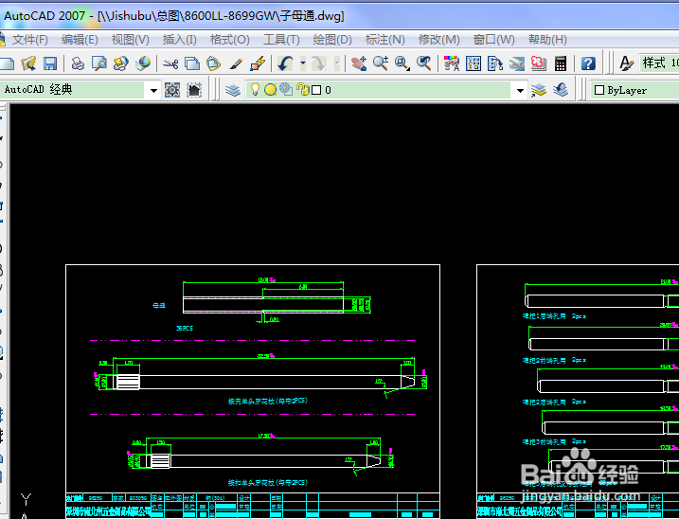The width and height of the screenshot is (679, 519).
Task: Open the 绘图(D) menu
Action: click(332, 40)
